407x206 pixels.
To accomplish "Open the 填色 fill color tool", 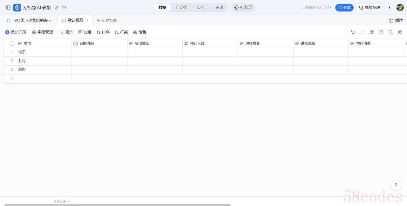I will coord(140,32).
